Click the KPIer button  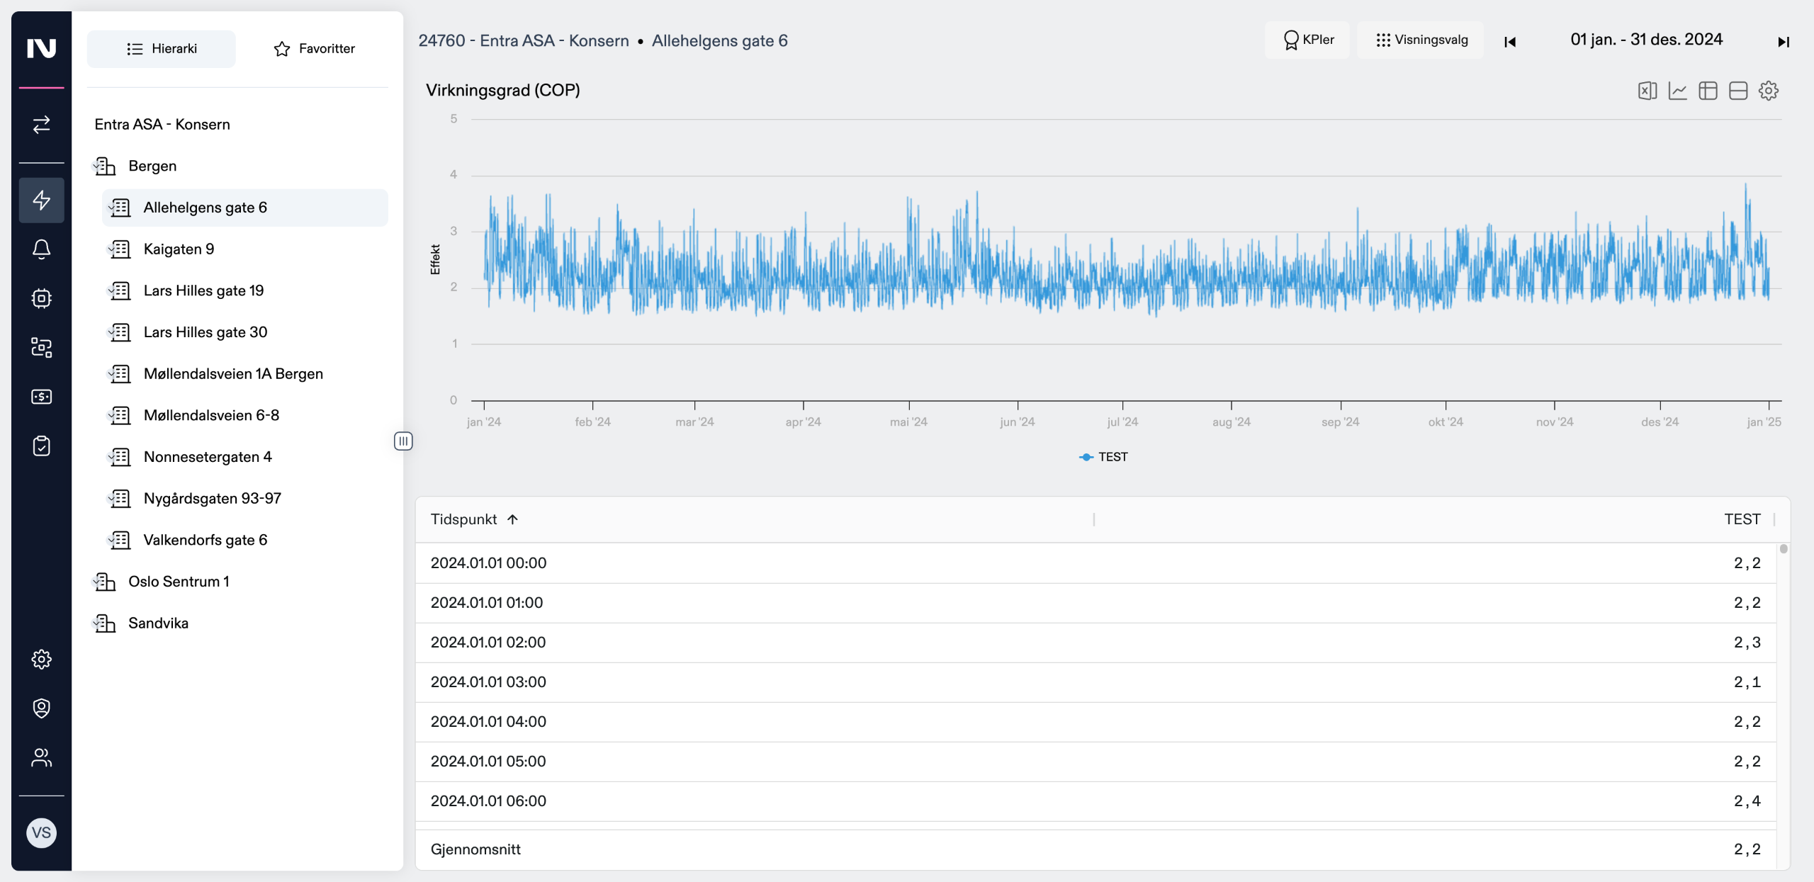point(1308,40)
